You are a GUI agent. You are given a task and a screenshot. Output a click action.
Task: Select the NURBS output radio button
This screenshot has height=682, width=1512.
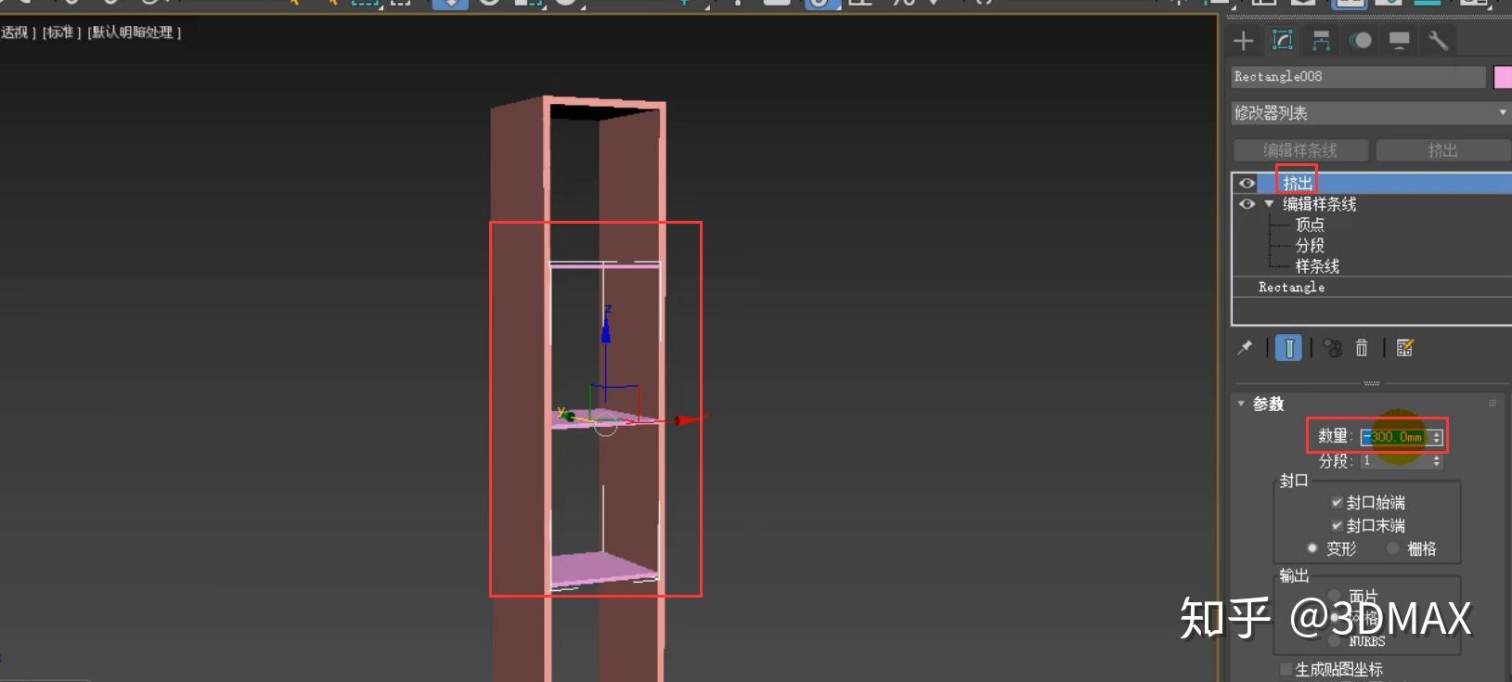pyautogui.click(x=1335, y=640)
